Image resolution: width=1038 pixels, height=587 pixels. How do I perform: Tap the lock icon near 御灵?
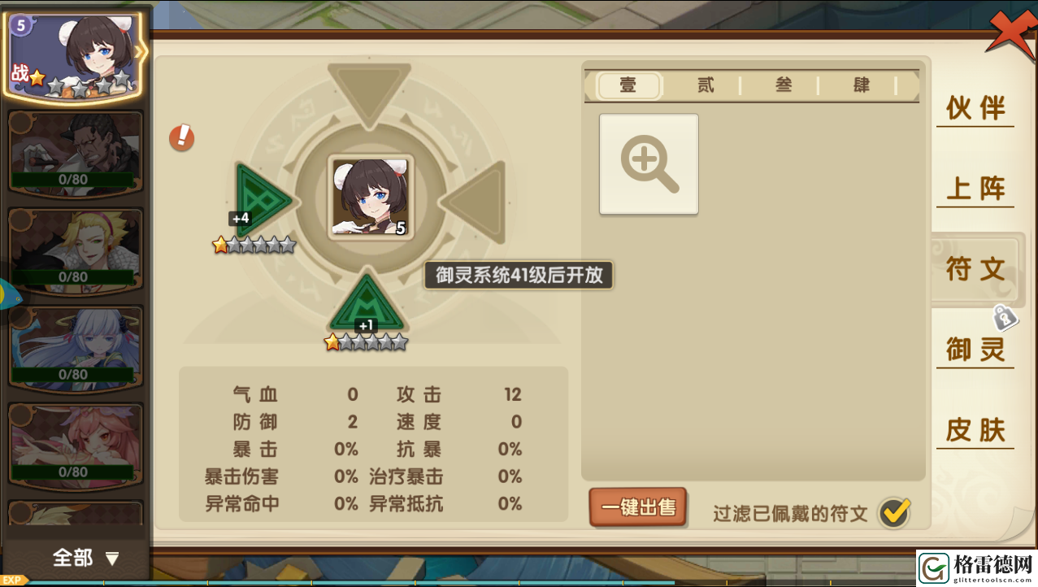[x=1004, y=317]
